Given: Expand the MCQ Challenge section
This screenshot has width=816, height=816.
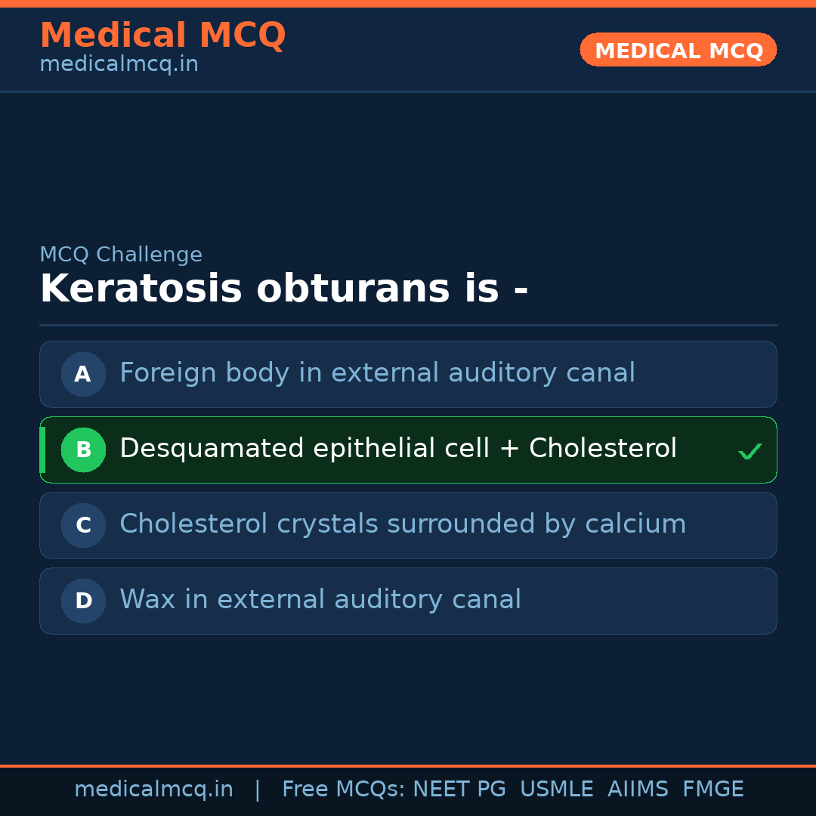Looking at the screenshot, I should pyautogui.click(x=121, y=254).
